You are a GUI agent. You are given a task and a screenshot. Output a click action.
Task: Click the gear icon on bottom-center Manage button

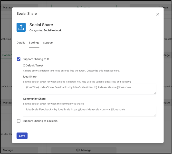(x=78, y=150)
